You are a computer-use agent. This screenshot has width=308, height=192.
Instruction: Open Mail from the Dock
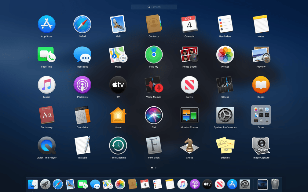click(70, 184)
